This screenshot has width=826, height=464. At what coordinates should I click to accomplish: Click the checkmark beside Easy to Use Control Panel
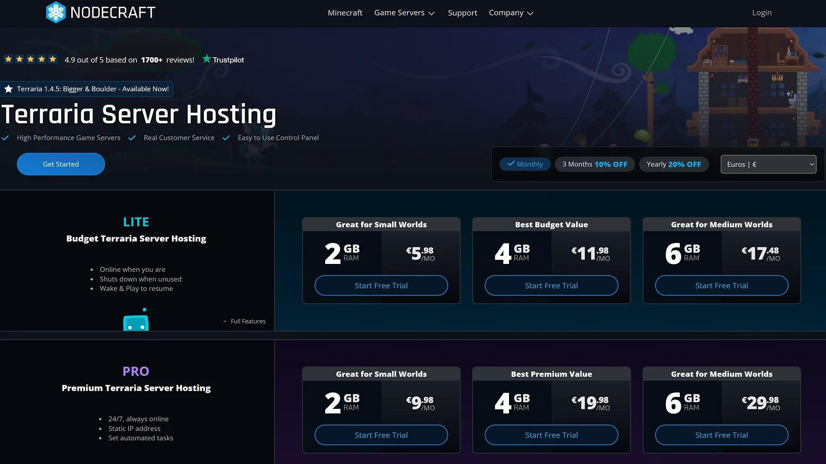(x=226, y=138)
